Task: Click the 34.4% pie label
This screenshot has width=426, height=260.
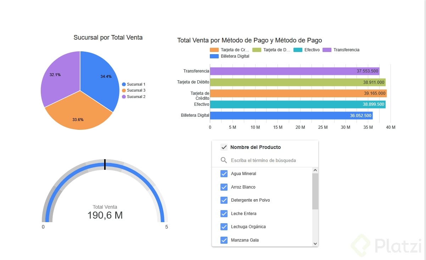Action: (x=106, y=76)
